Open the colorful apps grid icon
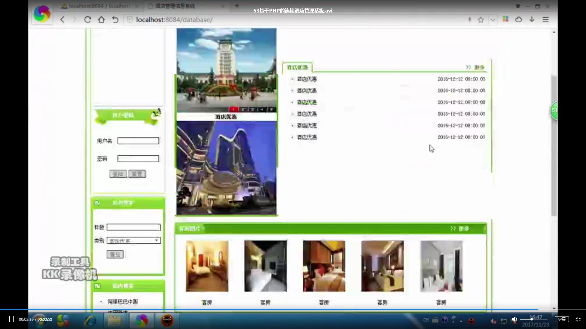The width and height of the screenshot is (586, 329). click(x=505, y=19)
